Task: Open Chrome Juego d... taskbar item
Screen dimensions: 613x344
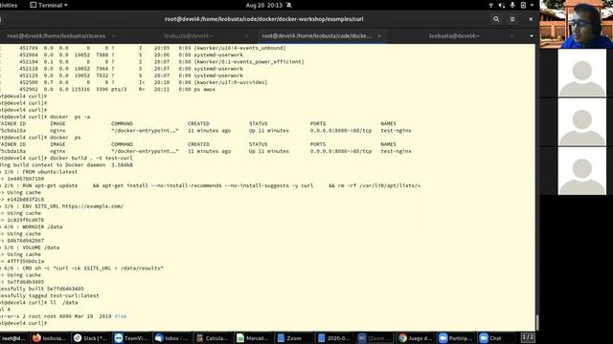Action: (x=415, y=338)
